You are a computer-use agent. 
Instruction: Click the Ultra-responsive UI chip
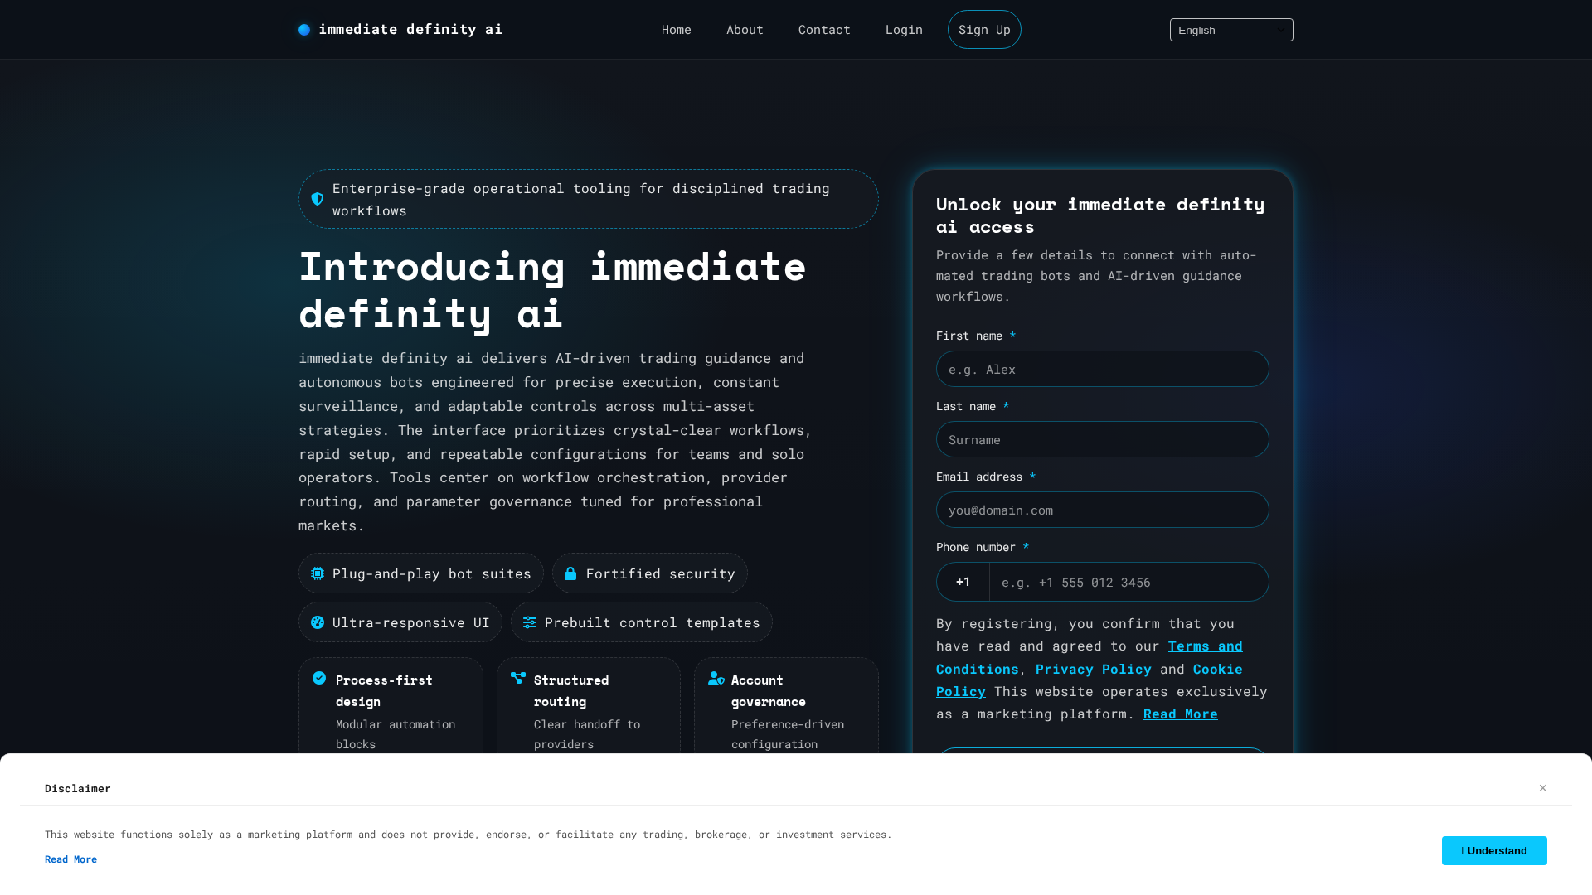tap(400, 622)
